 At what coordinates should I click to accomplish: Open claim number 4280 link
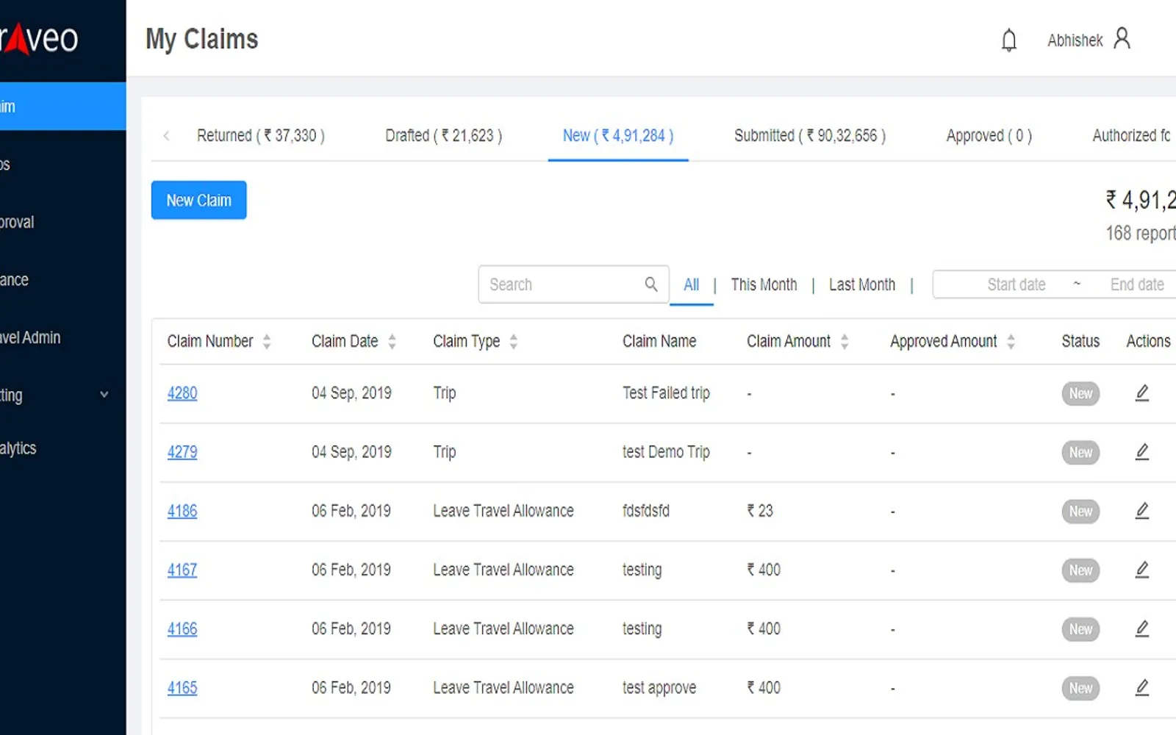[182, 393]
